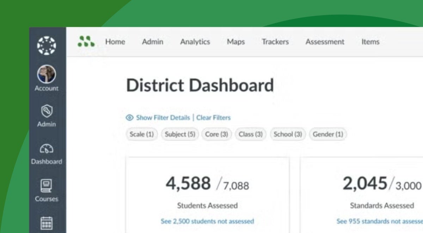Viewport: 423px width, 233px height.
Task: Open the Home menu item
Action: [x=115, y=42]
